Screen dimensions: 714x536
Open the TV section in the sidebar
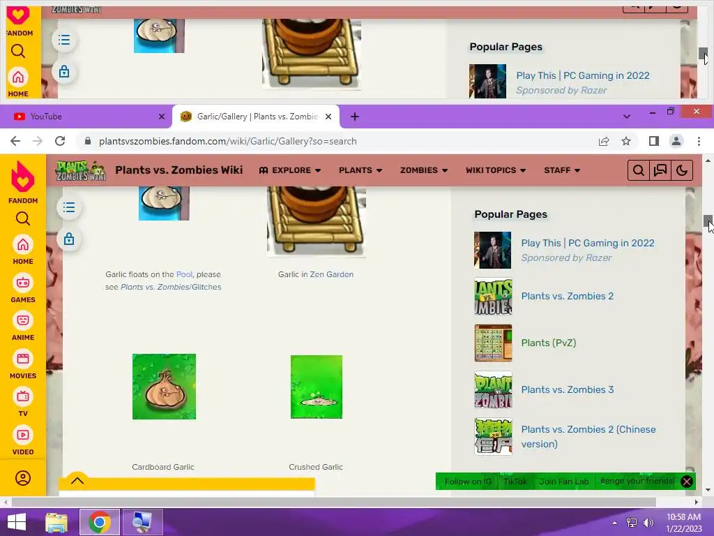point(23,403)
